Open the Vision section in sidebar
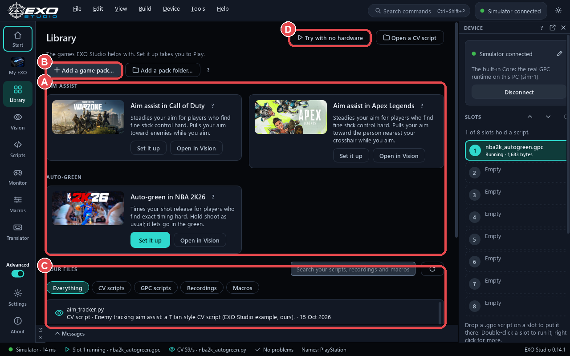 [18, 121]
